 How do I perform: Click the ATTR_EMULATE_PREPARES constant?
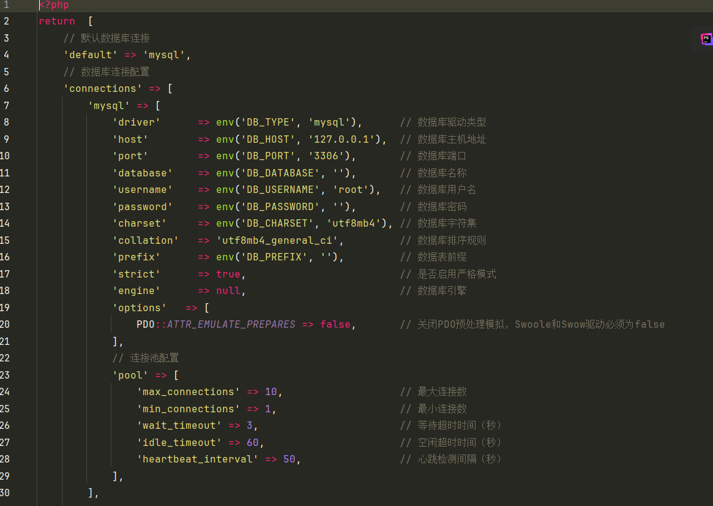(231, 325)
